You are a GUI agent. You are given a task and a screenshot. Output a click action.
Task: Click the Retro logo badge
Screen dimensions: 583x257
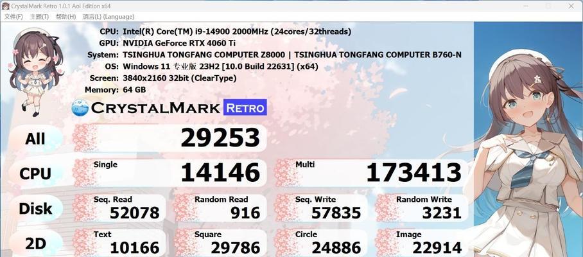[245, 107]
